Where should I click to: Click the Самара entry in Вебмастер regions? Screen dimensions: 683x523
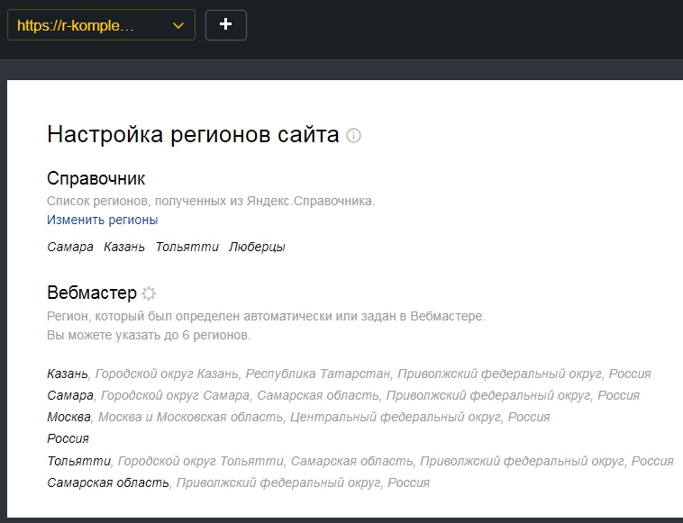(70, 395)
